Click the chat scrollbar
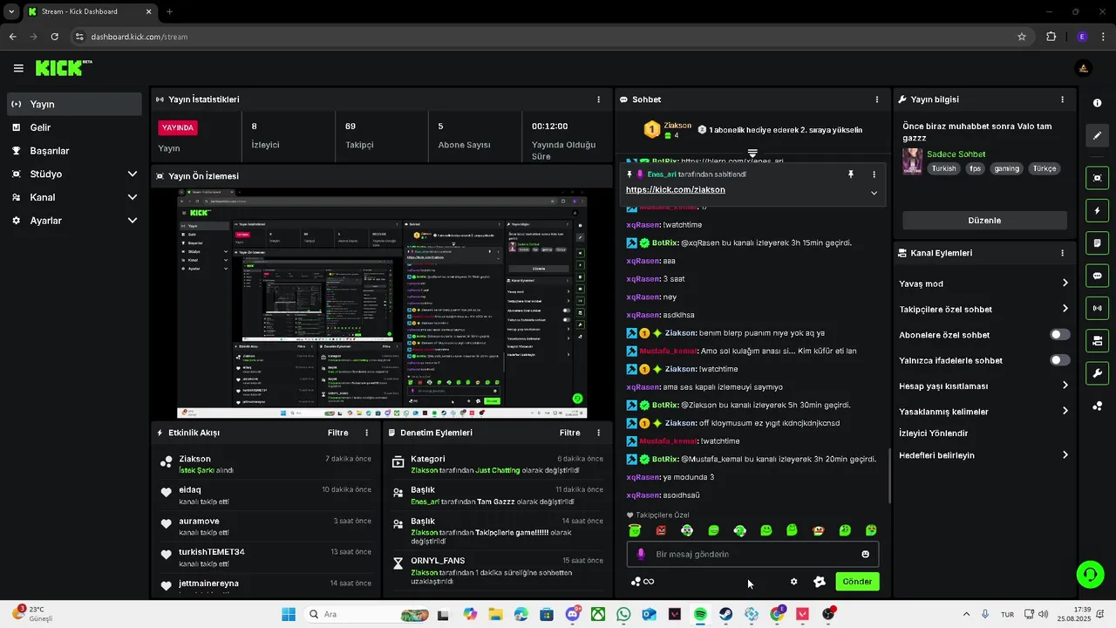The width and height of the screenshot is (1116, 628). coord(889,476)
